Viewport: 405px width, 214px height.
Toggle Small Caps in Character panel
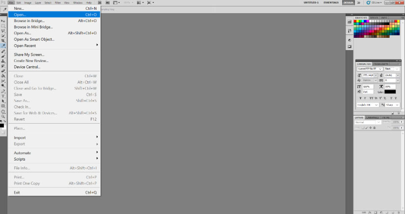[x=376, y=98]
